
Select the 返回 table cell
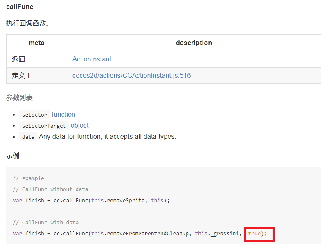tap(18, 59)
